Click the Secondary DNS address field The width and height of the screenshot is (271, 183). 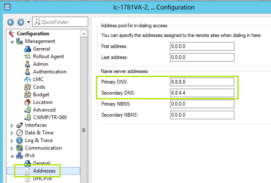tap(202, 93)
